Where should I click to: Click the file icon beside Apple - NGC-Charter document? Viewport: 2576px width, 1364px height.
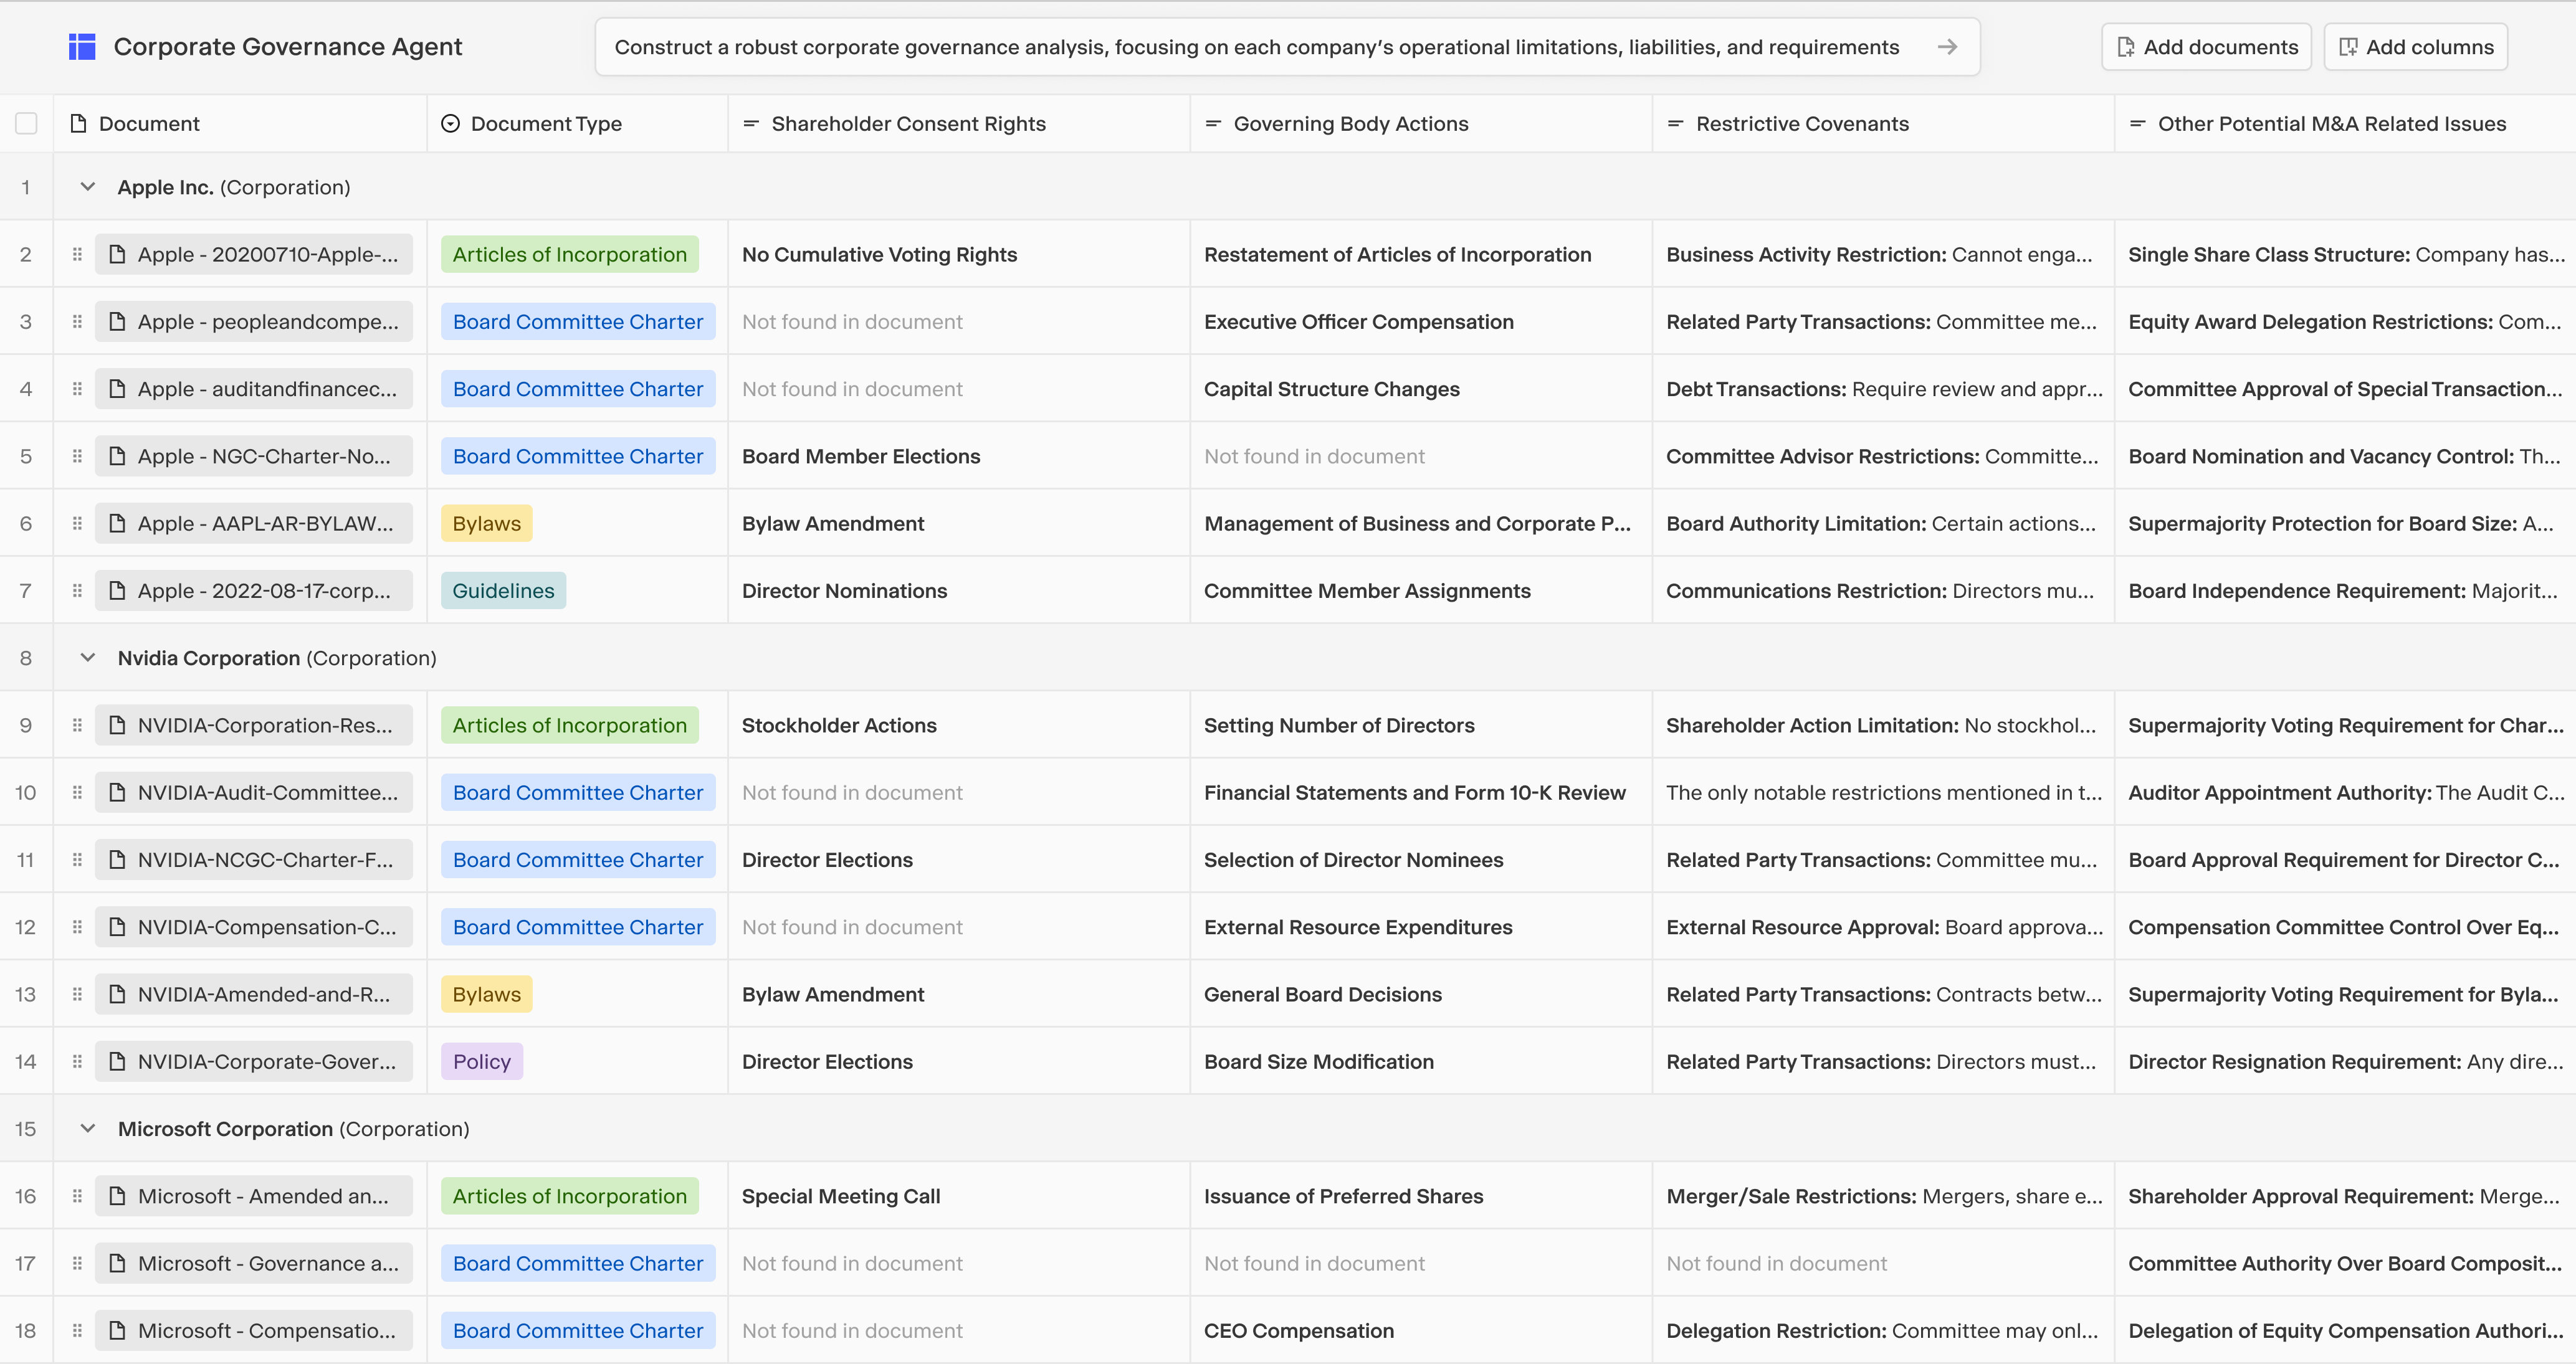point(117,456)
